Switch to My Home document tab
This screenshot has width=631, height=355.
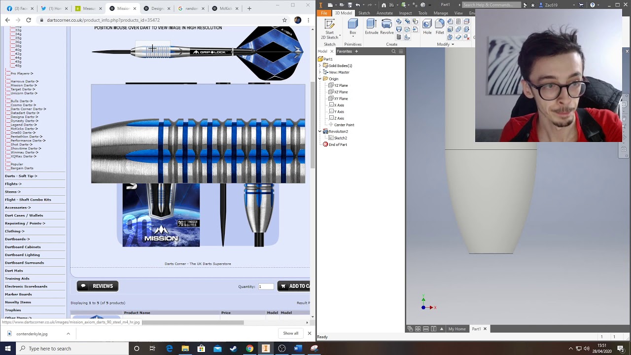(x=457, y=329)
